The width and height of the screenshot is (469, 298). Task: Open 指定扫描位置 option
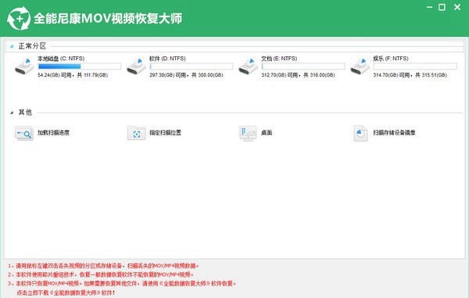coord(166,132)
